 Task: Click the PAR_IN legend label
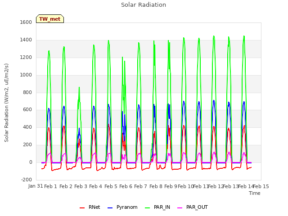(162, 207)
